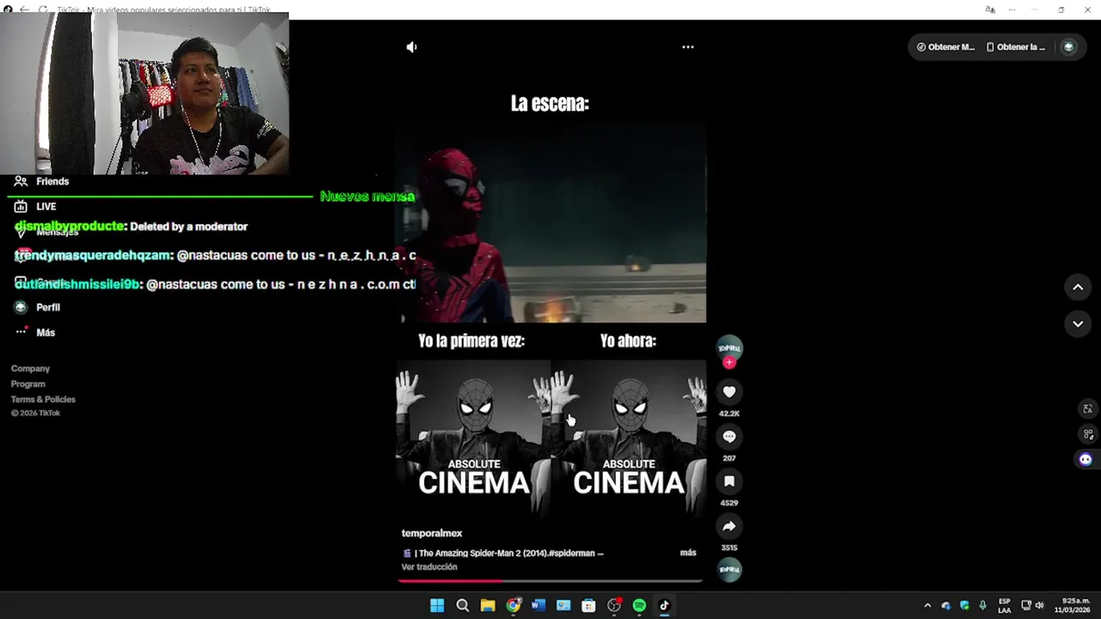
Task: Click the 4529 saves count
Action: tap(729, 503)
